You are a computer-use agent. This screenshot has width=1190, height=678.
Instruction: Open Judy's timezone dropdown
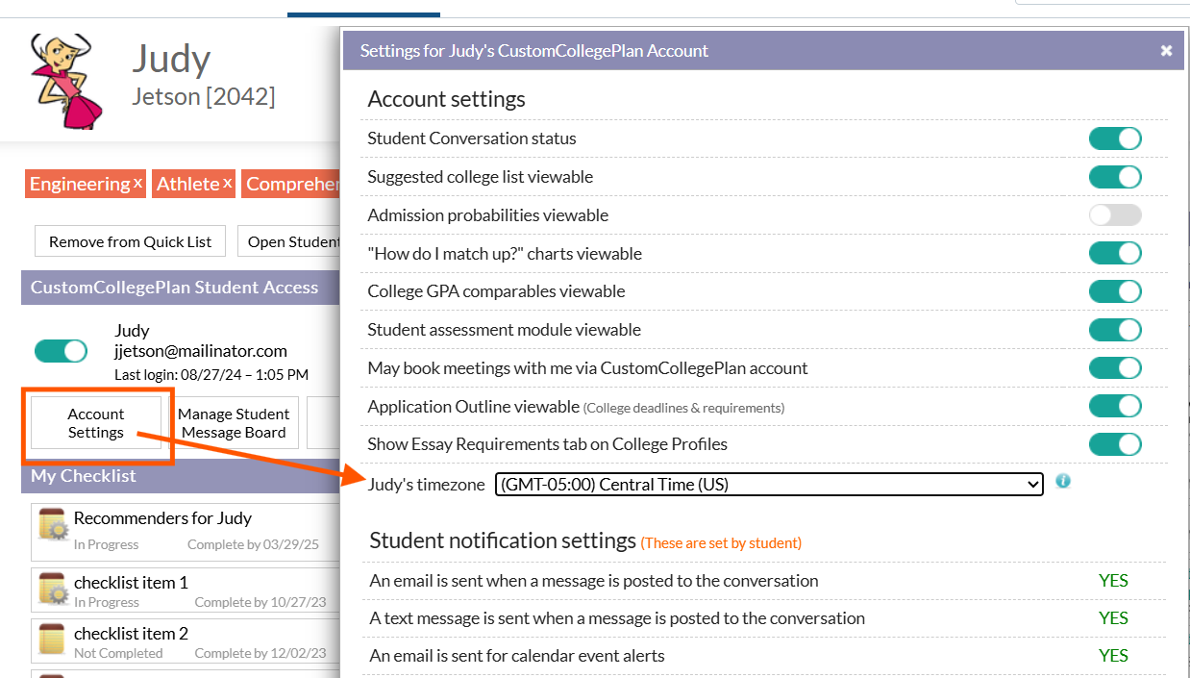(769, 484)
